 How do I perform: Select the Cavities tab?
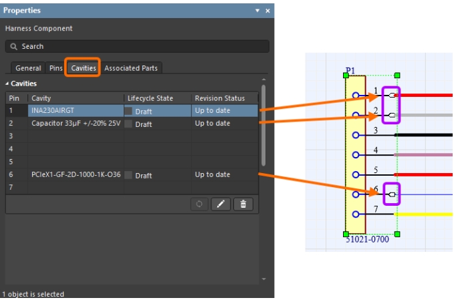(84, 68)
